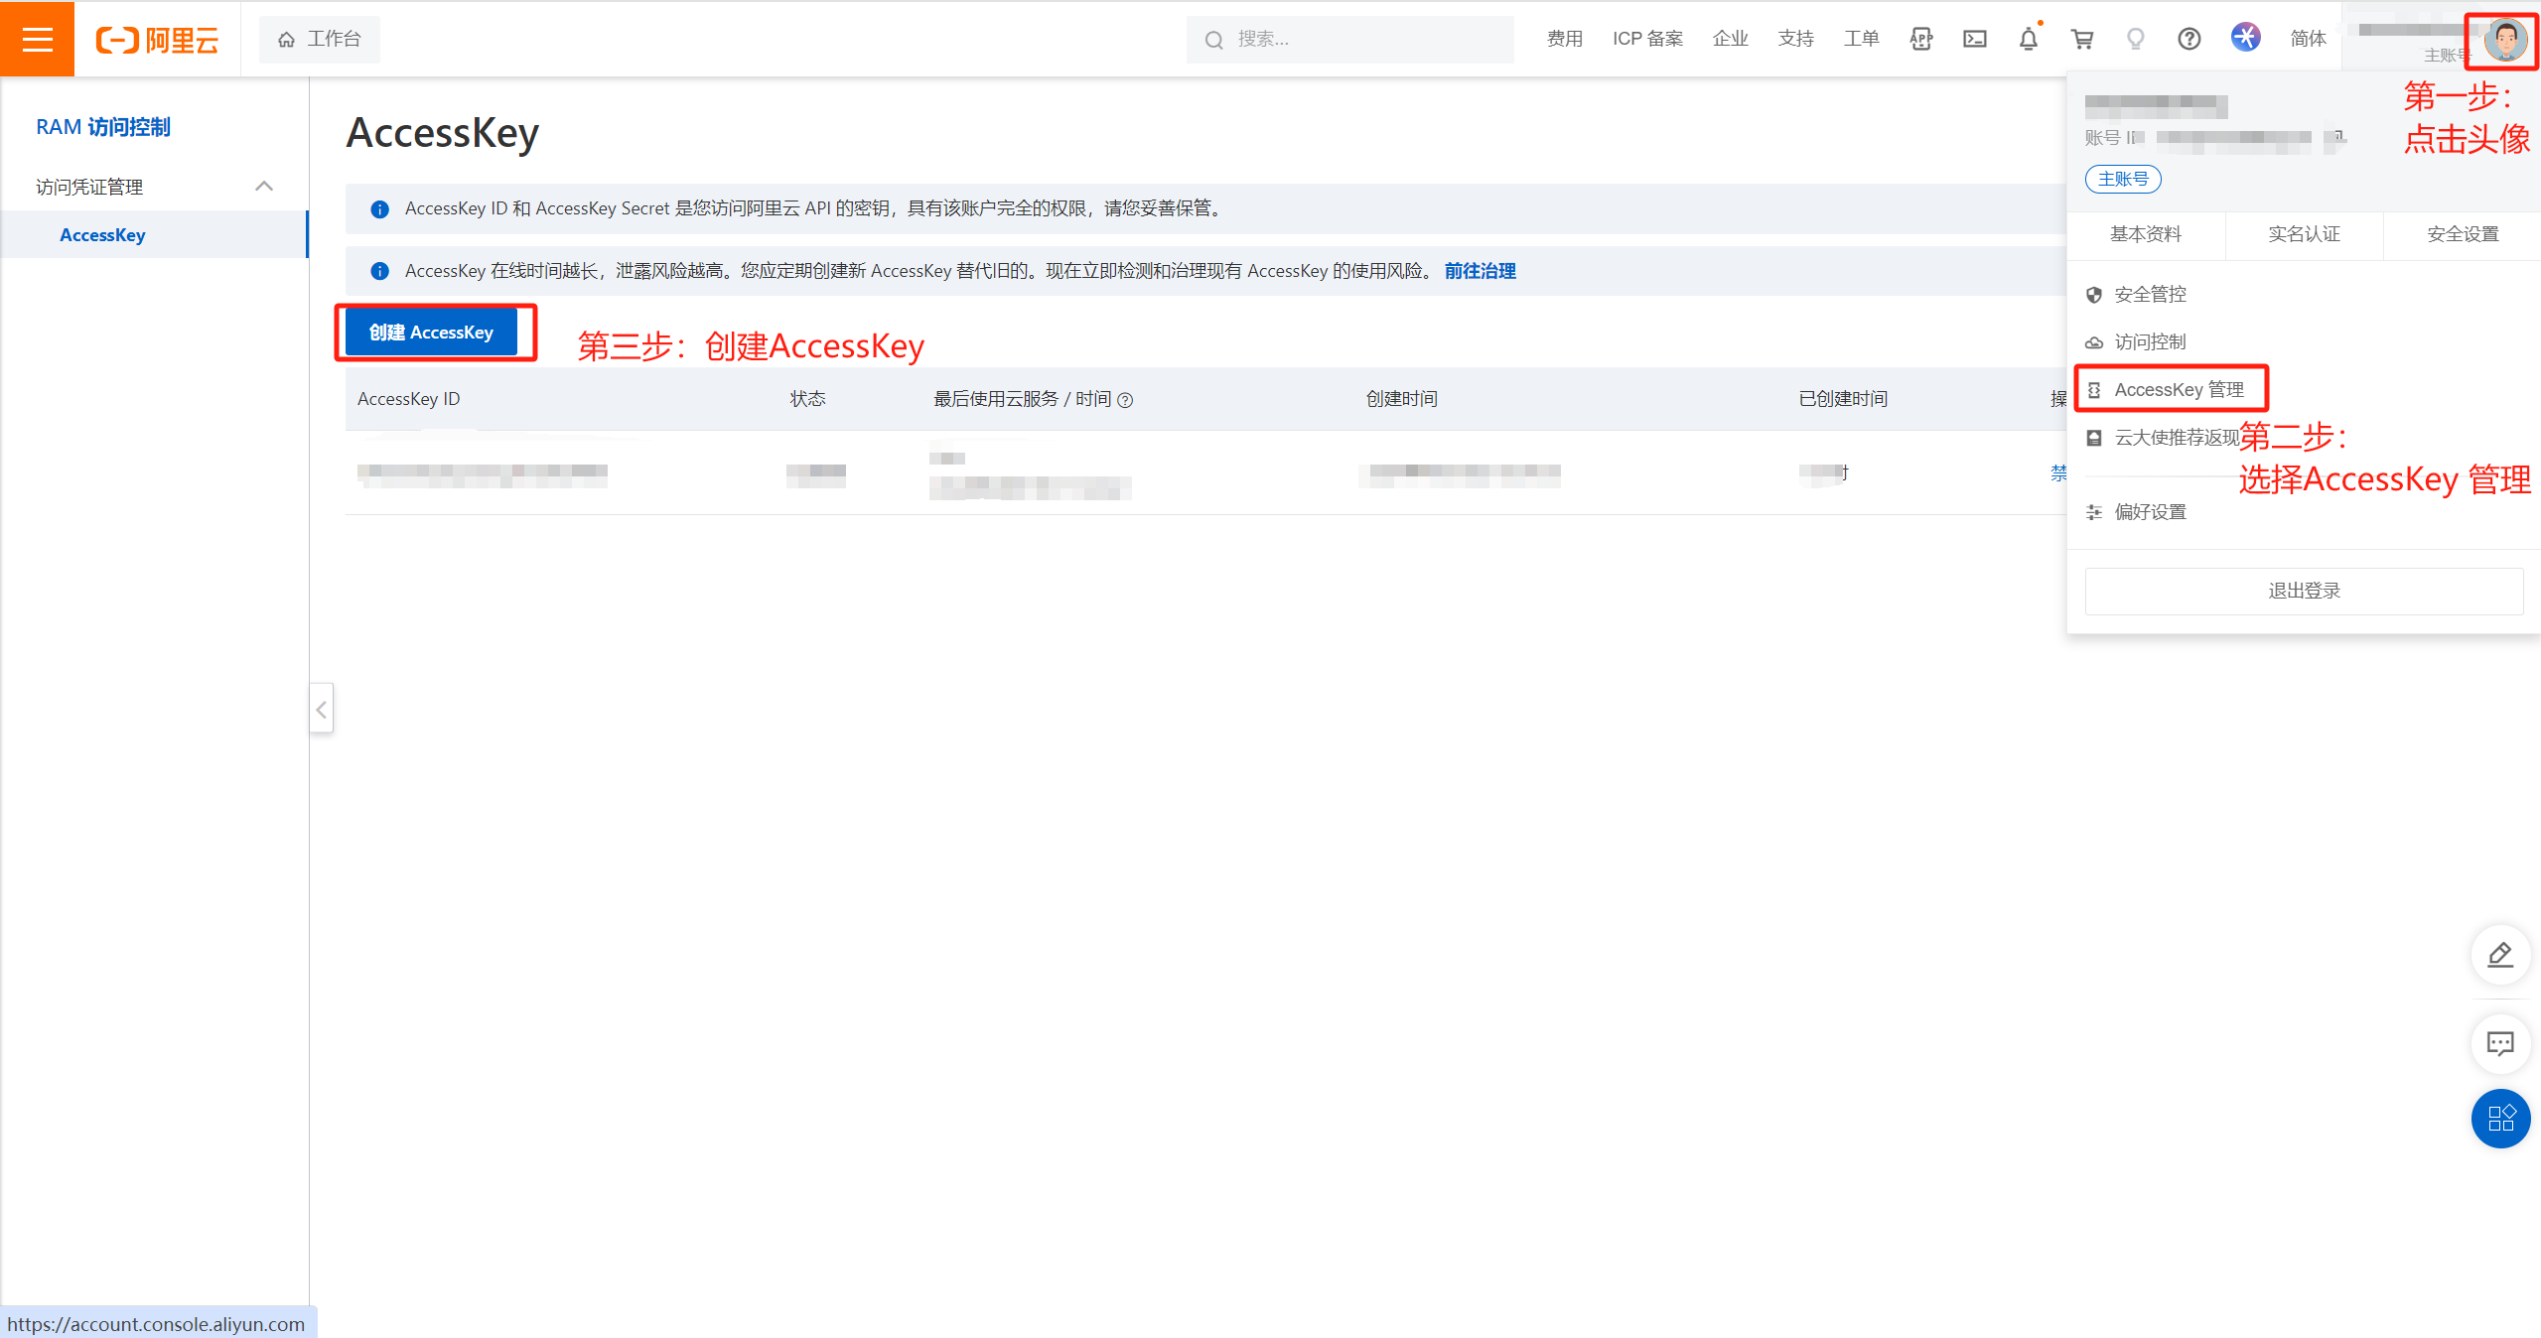The width and height of the screenshot is (2541, 1338).
Task: Open shopping cart icon
Action: (2082, 39)
